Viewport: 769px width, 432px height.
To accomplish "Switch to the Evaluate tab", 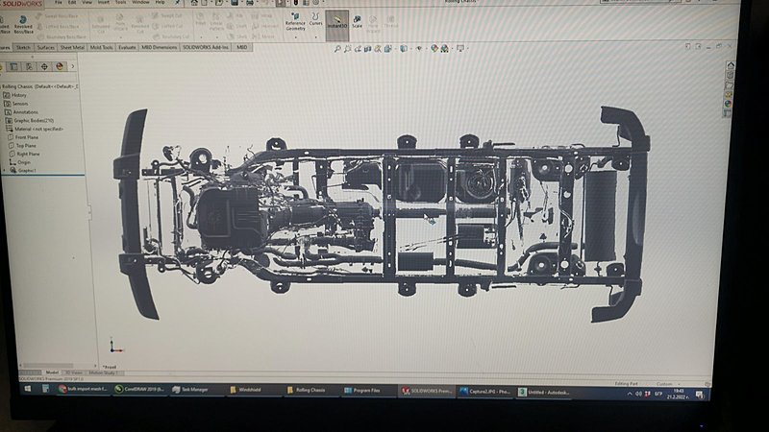I will [x=127, y=46].
